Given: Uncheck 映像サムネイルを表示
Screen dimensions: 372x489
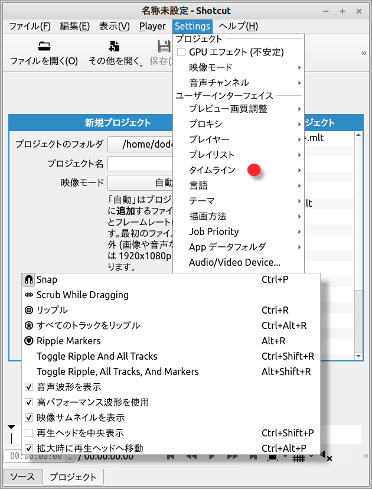Looking at the screenshot, I should (29, 418).
